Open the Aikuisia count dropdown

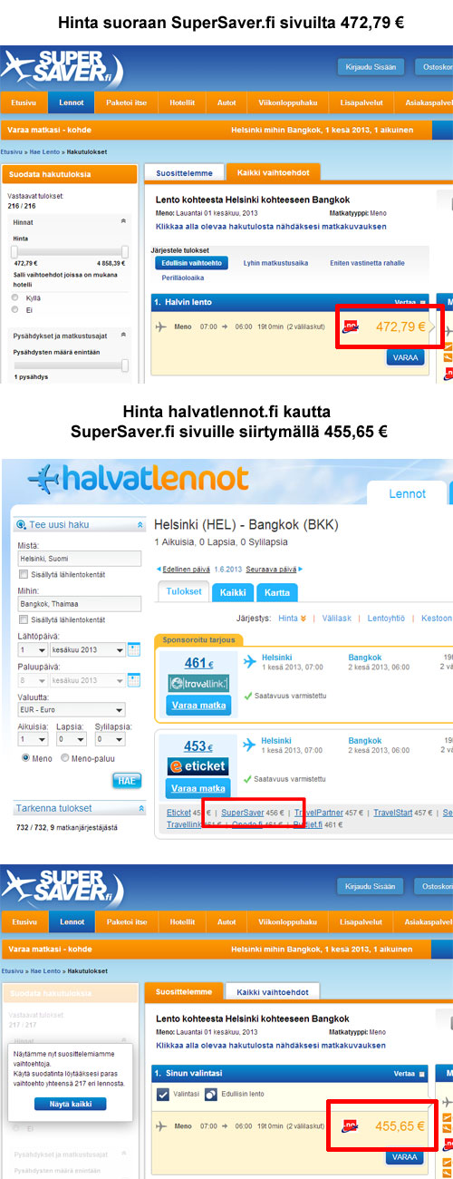[32, 739]
